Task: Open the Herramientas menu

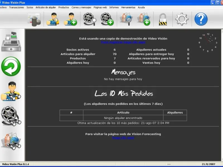Action: click(128, 8)
